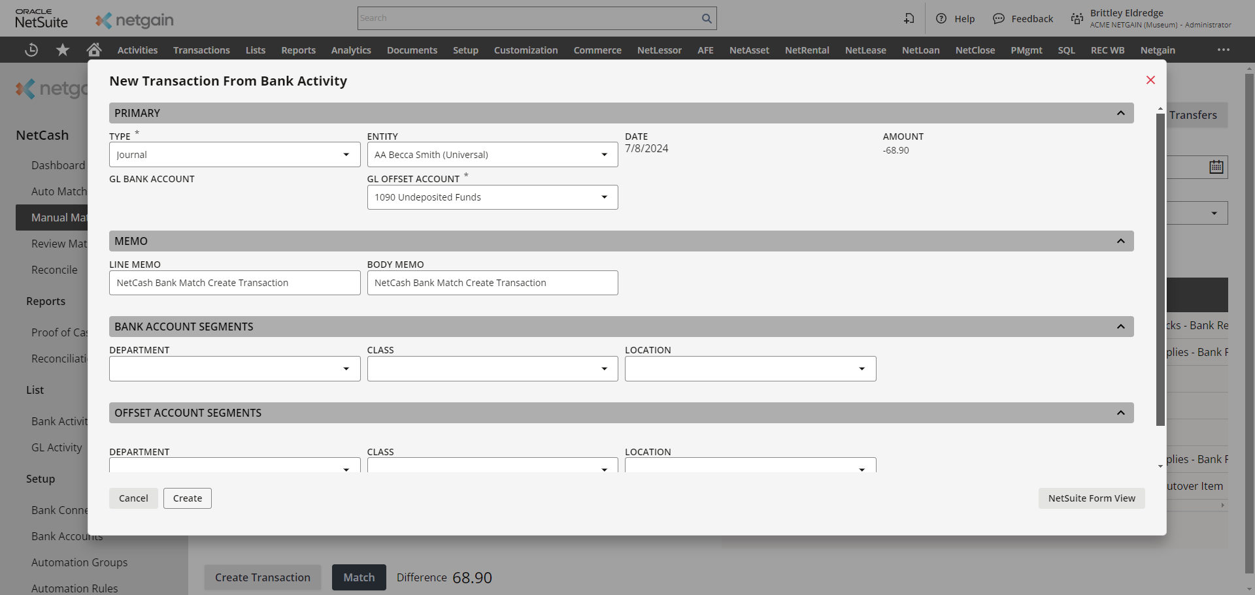Go to the Home icon
The height and width of the screenshot is (595, 1255).
94,50
